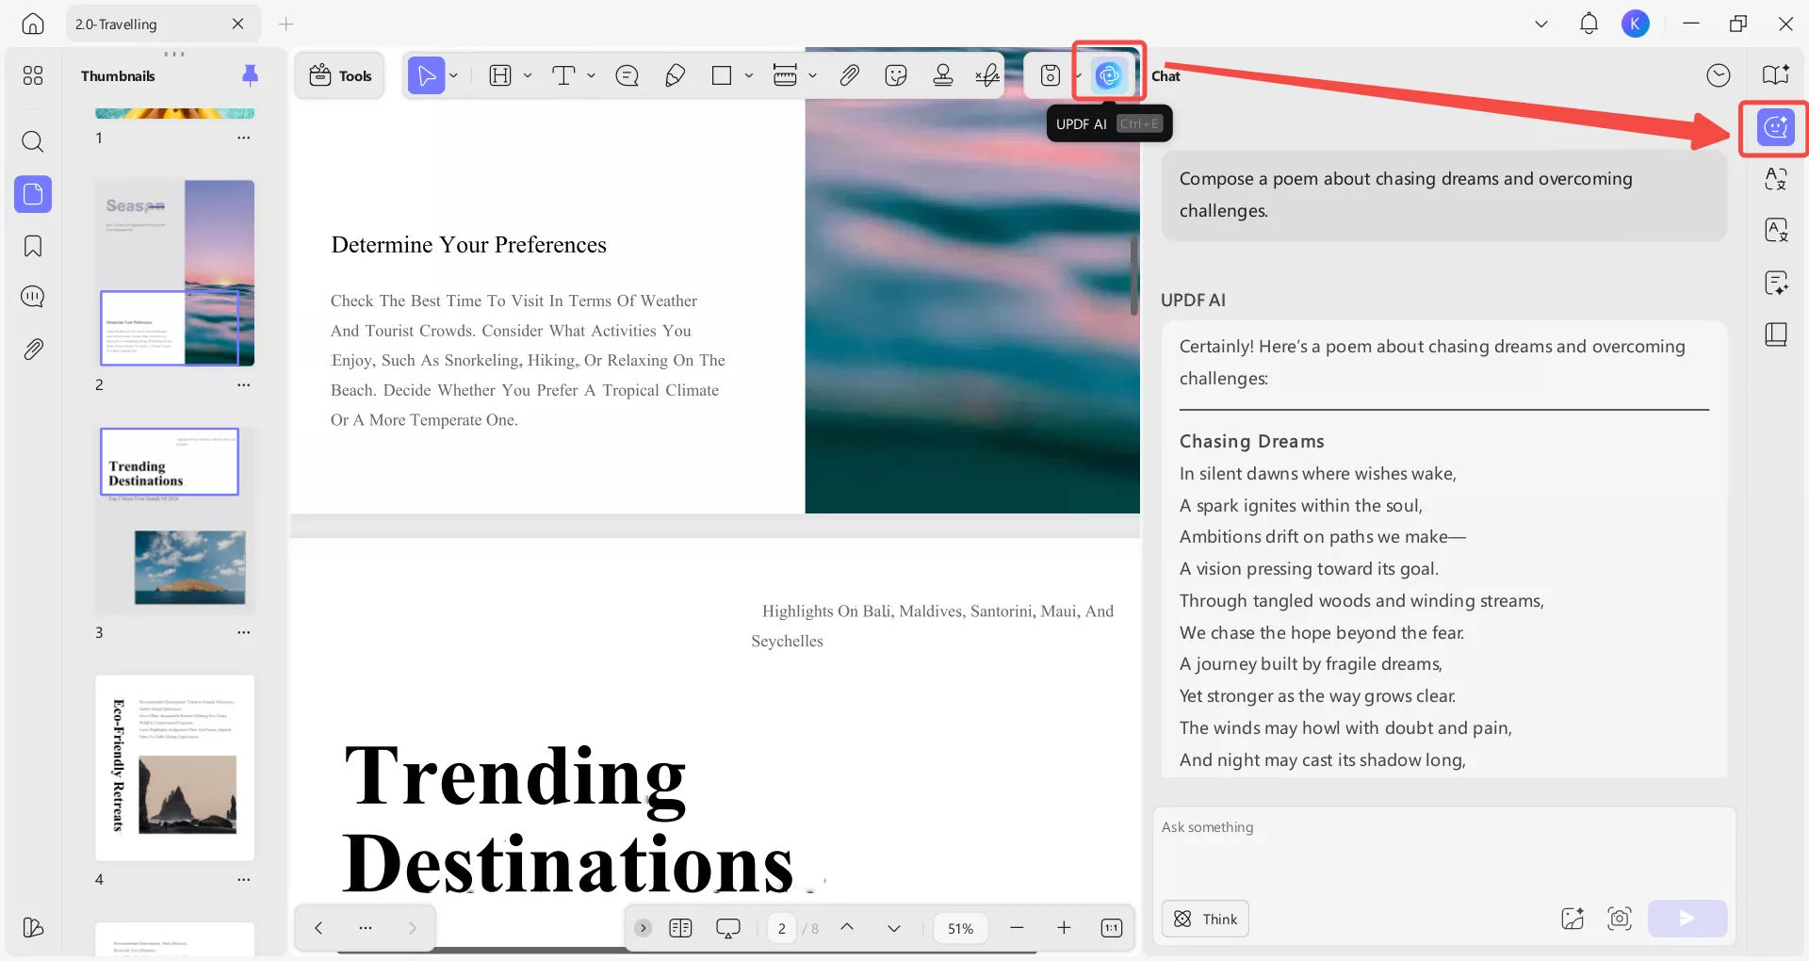
Task: Open chat history clock icon
Action: (1719, 75)
